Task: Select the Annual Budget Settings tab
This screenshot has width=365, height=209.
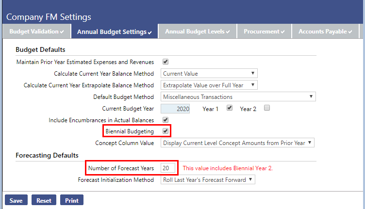Action: 115,32
